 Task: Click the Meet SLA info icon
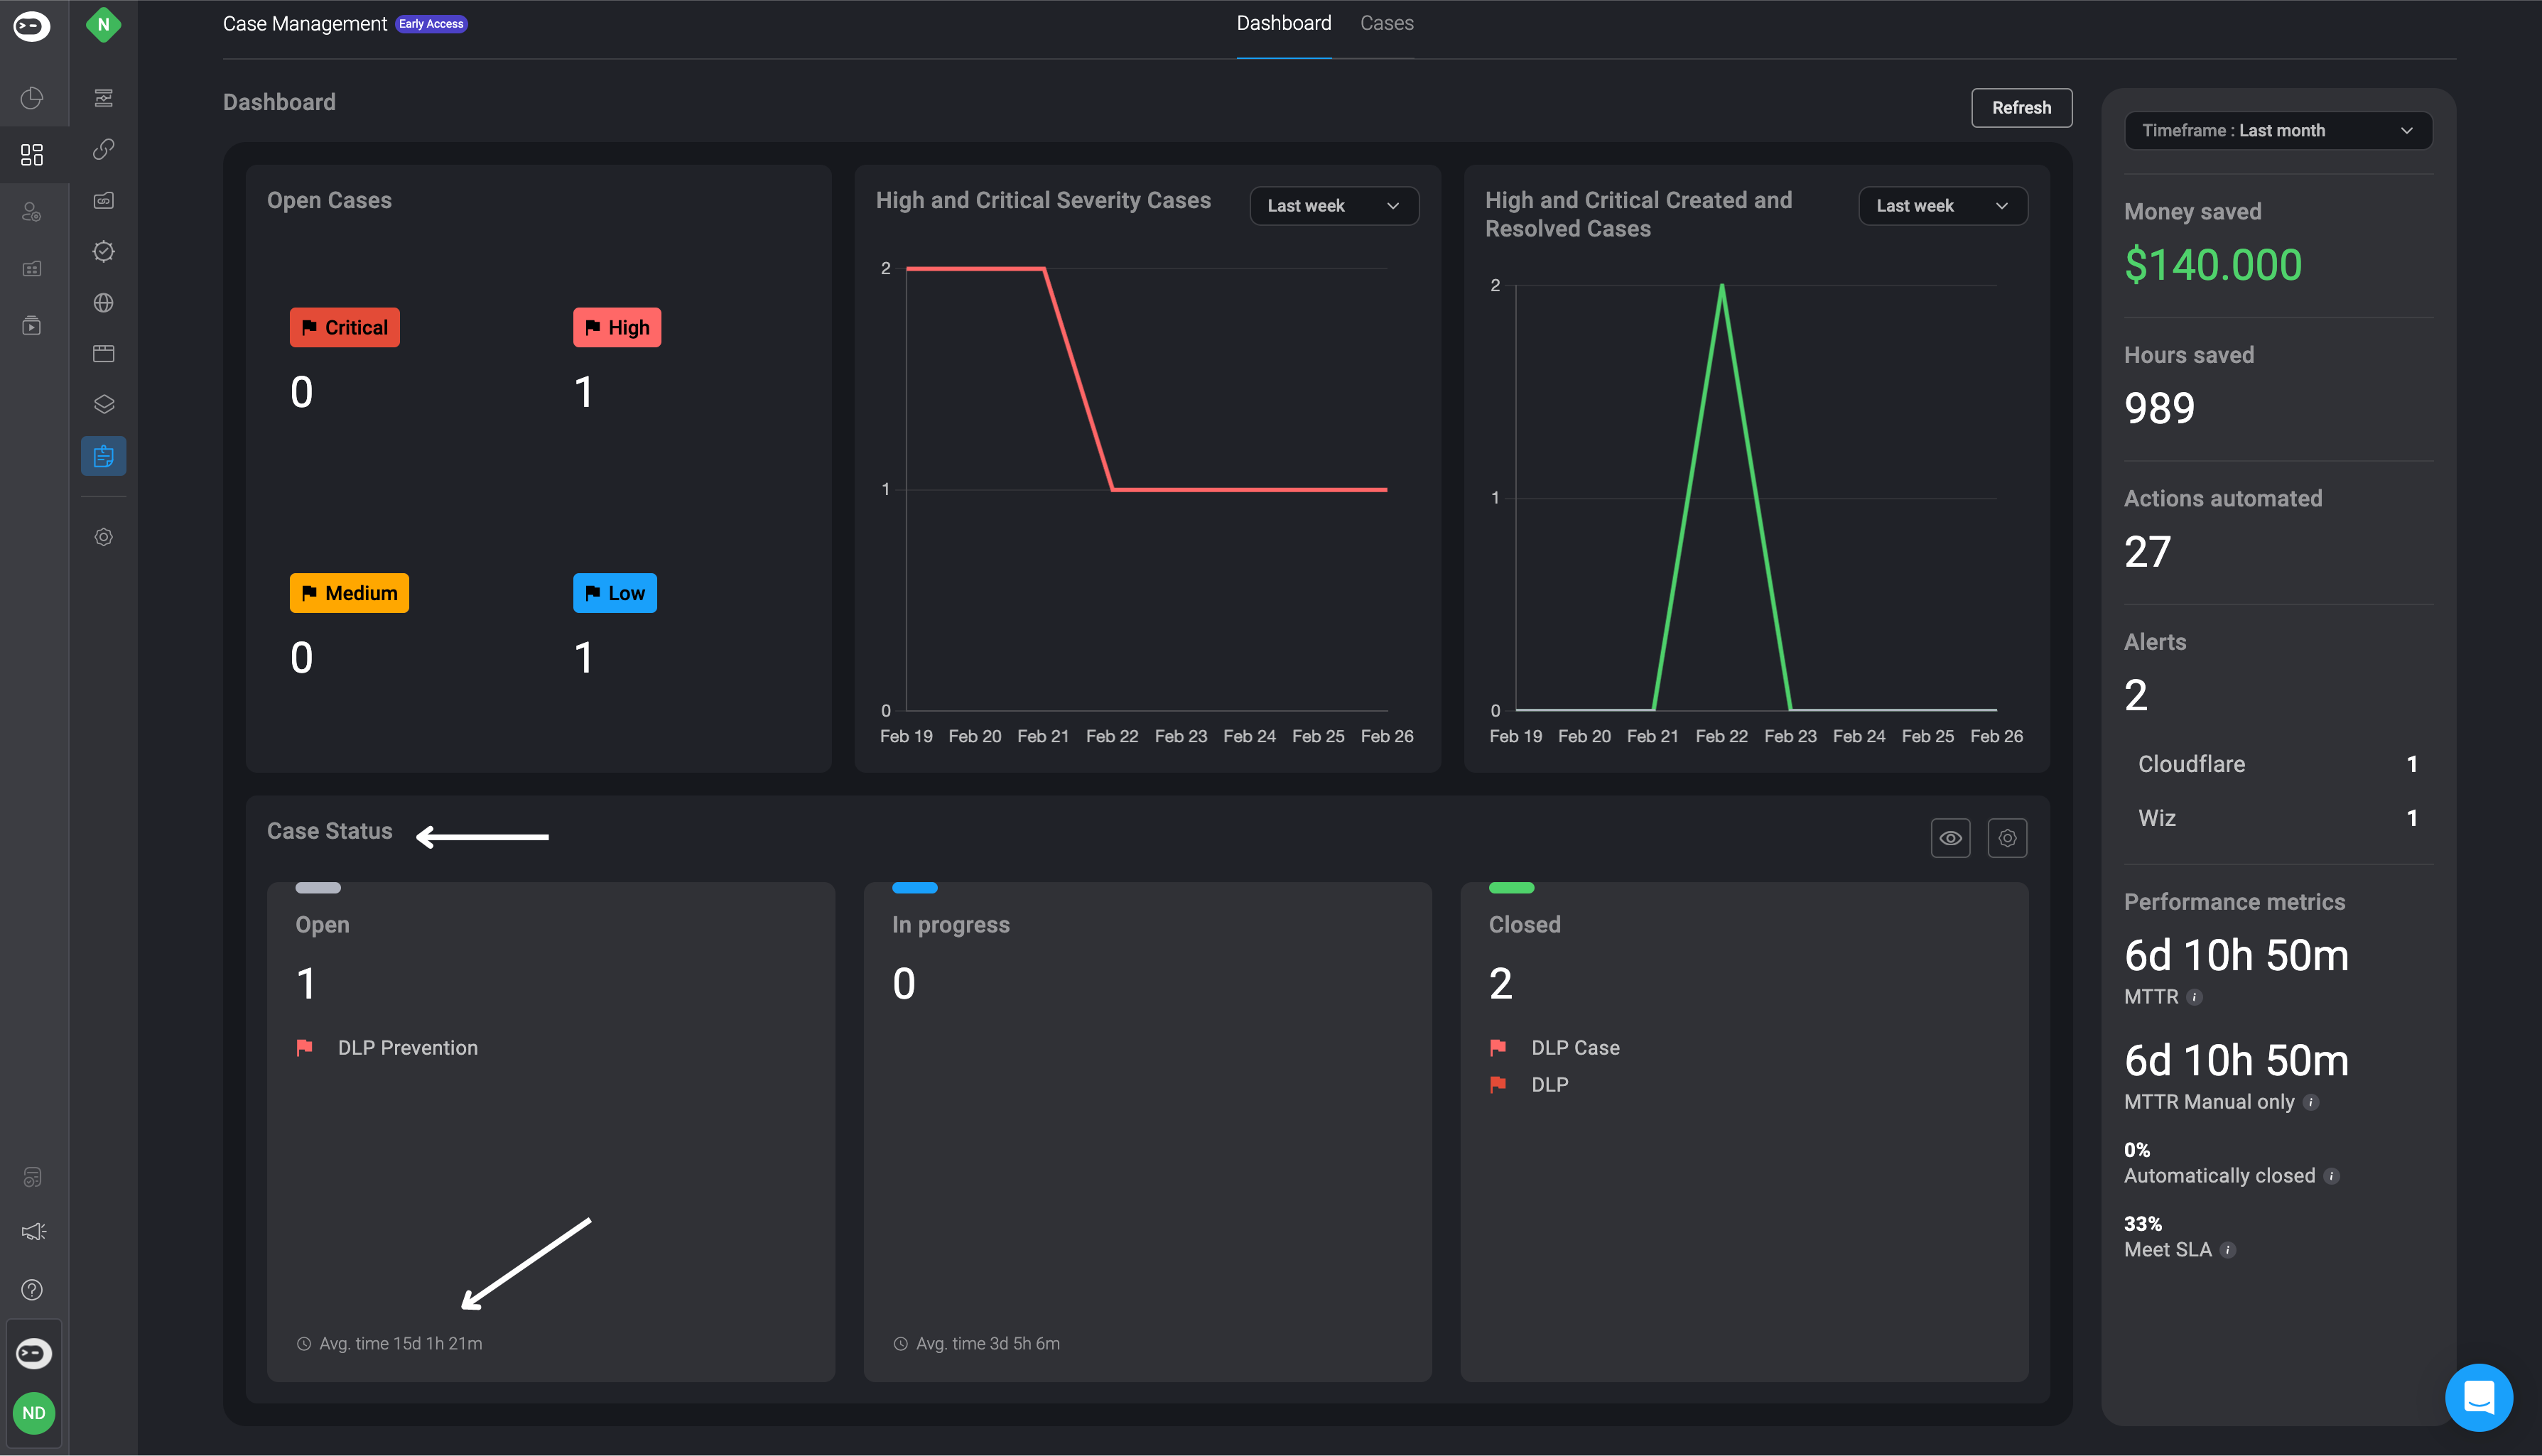point(2227,1250)
